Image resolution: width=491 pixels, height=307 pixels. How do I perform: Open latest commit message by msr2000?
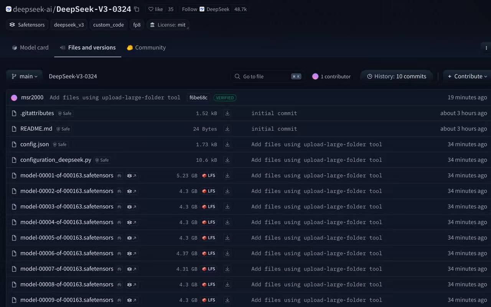115,97
